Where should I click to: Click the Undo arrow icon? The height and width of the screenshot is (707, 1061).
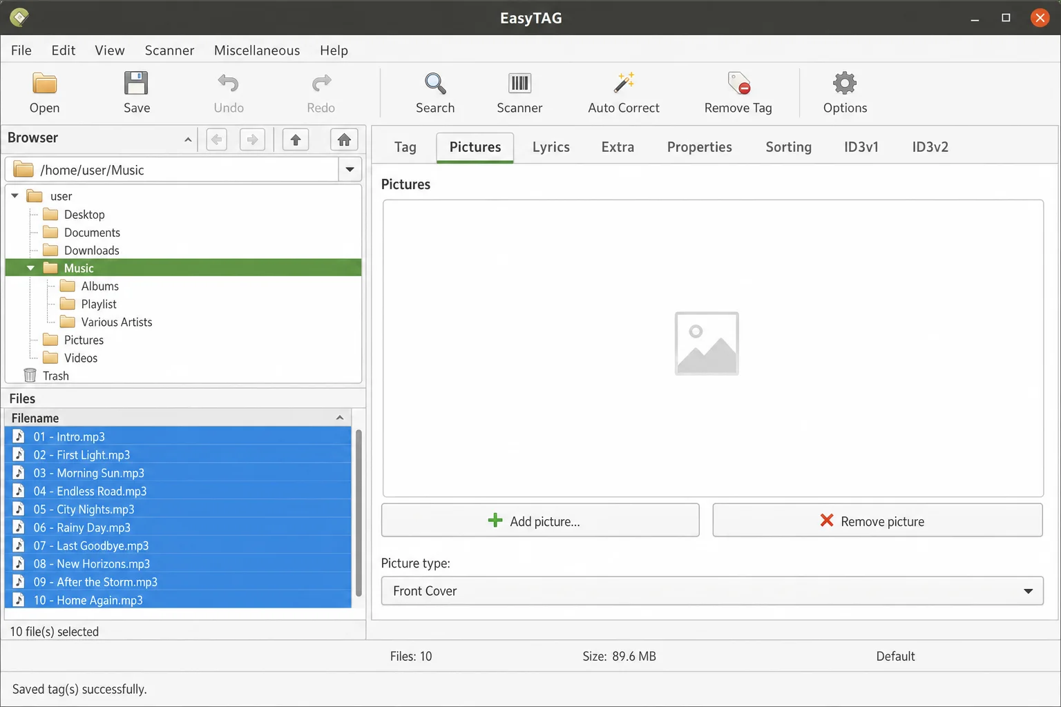point(228,84)
